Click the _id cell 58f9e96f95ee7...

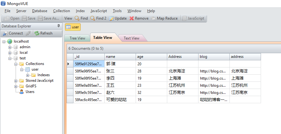pos(89,71)
